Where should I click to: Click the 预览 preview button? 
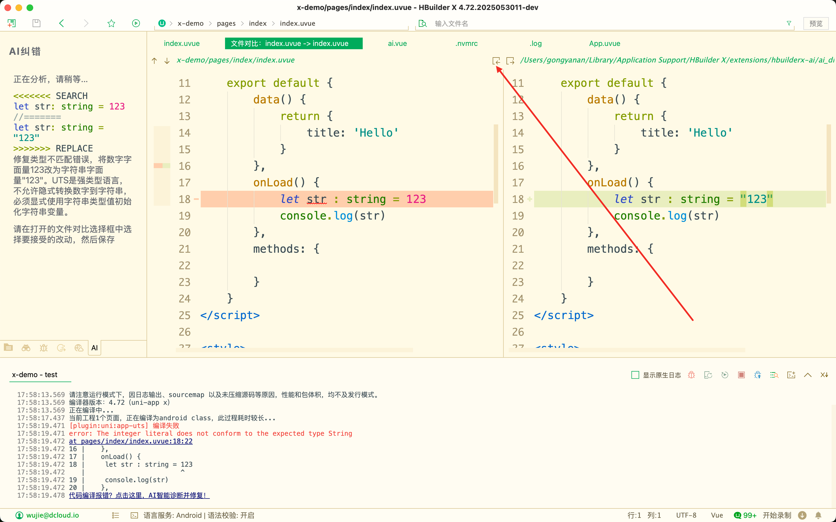pyautogui.click(x=816, y=23)
